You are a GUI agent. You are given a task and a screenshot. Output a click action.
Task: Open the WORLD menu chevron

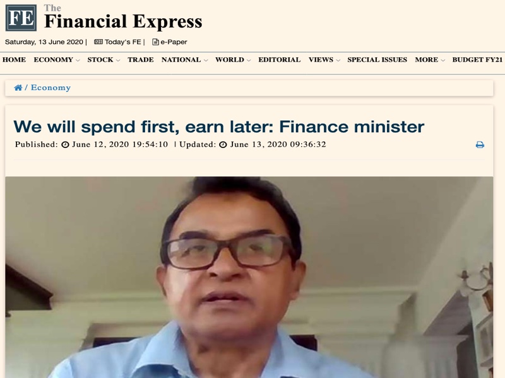click(x=249, y=60)
